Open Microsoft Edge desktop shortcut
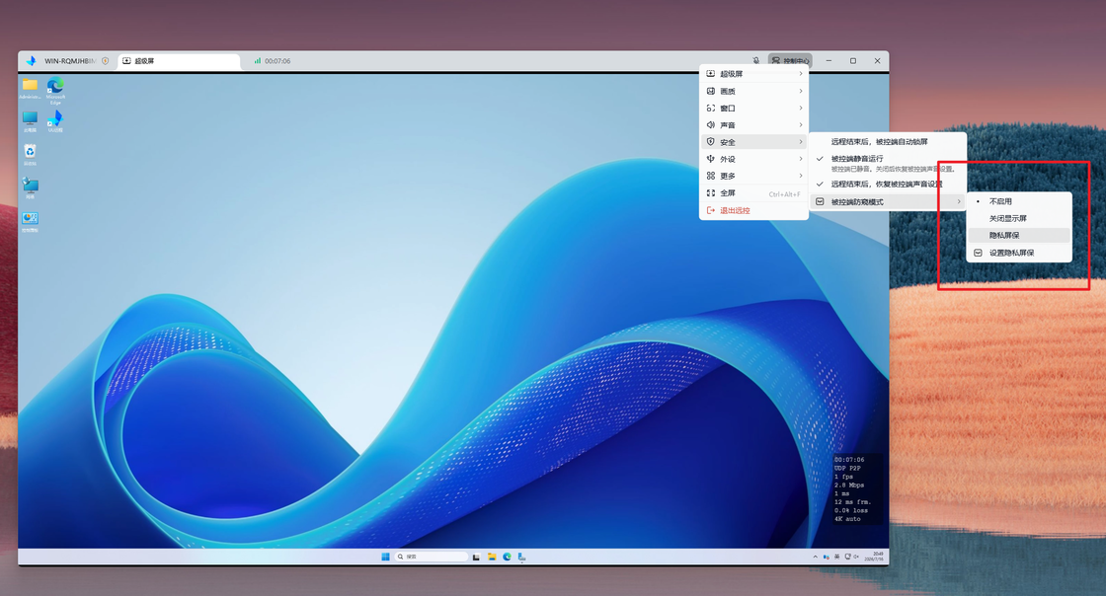Image resolution: width=1106 pixels, height=596 pixels. click(x=55, y=91)
